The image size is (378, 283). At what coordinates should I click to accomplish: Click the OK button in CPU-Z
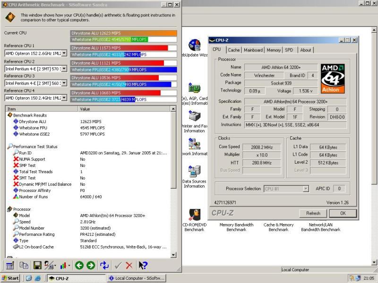(x=343, y=213)
